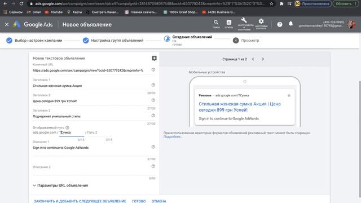Select the ad creation step
The width and height of the screenshot is (361, 203).
(x=188, y=40)
